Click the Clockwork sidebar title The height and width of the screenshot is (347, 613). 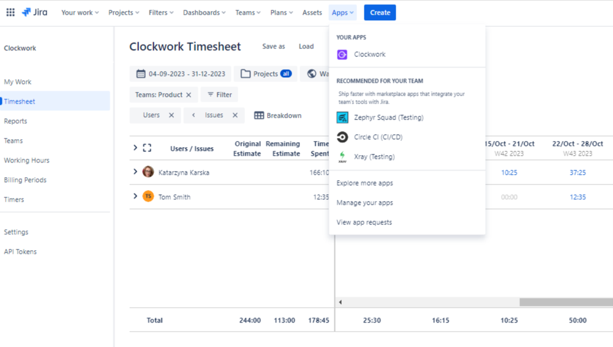[20, 48]
